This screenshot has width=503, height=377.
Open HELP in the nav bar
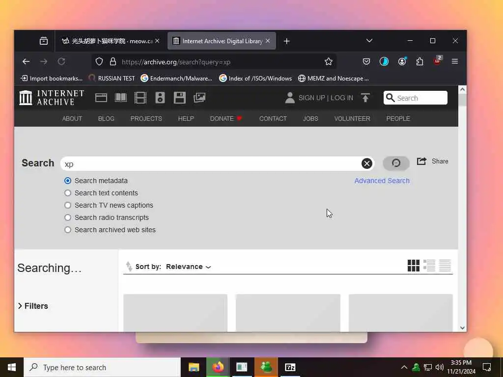tap(186, 119)
